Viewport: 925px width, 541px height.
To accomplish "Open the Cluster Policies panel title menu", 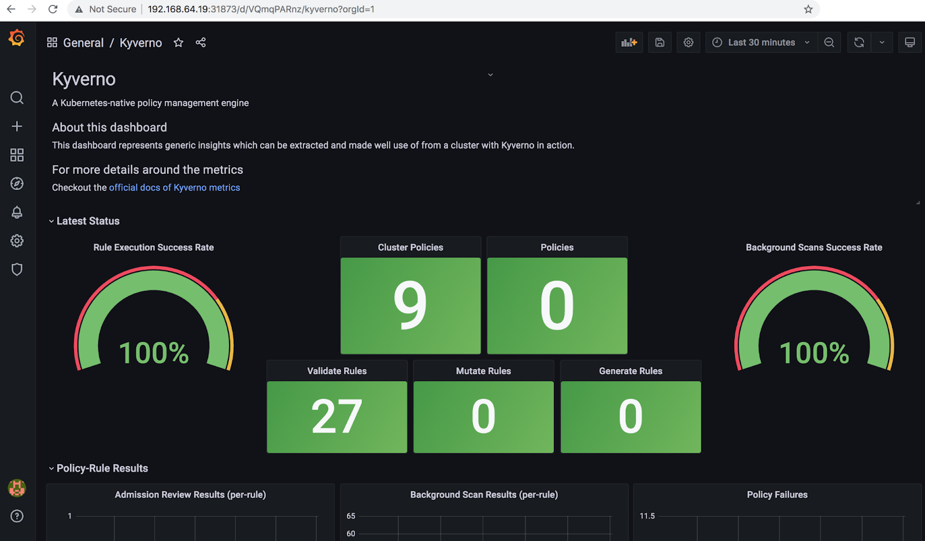I will point(410,247).
